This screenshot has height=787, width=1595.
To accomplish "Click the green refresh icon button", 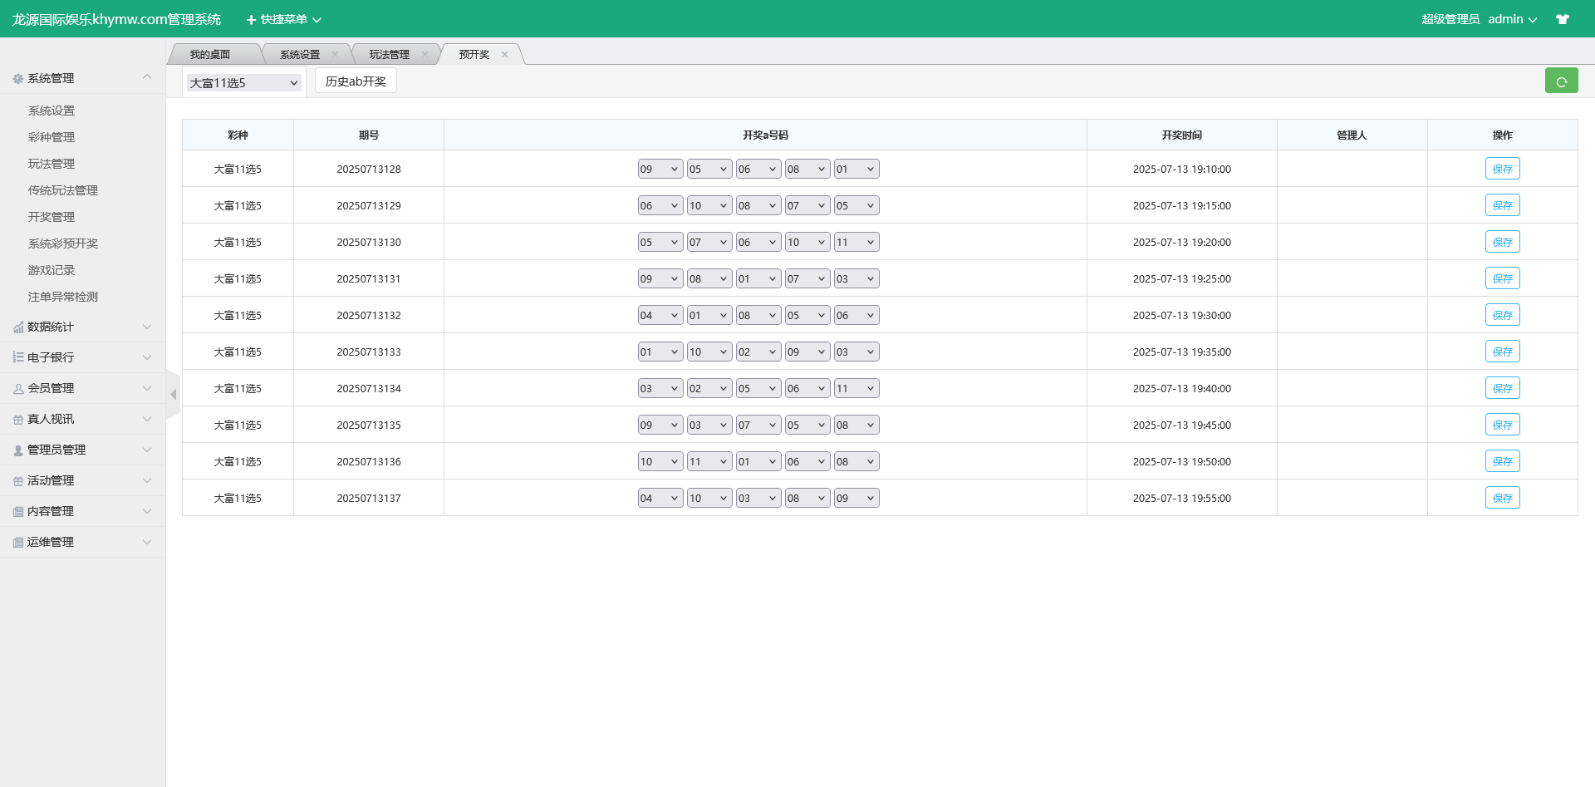I will [x=1561, y=81].
